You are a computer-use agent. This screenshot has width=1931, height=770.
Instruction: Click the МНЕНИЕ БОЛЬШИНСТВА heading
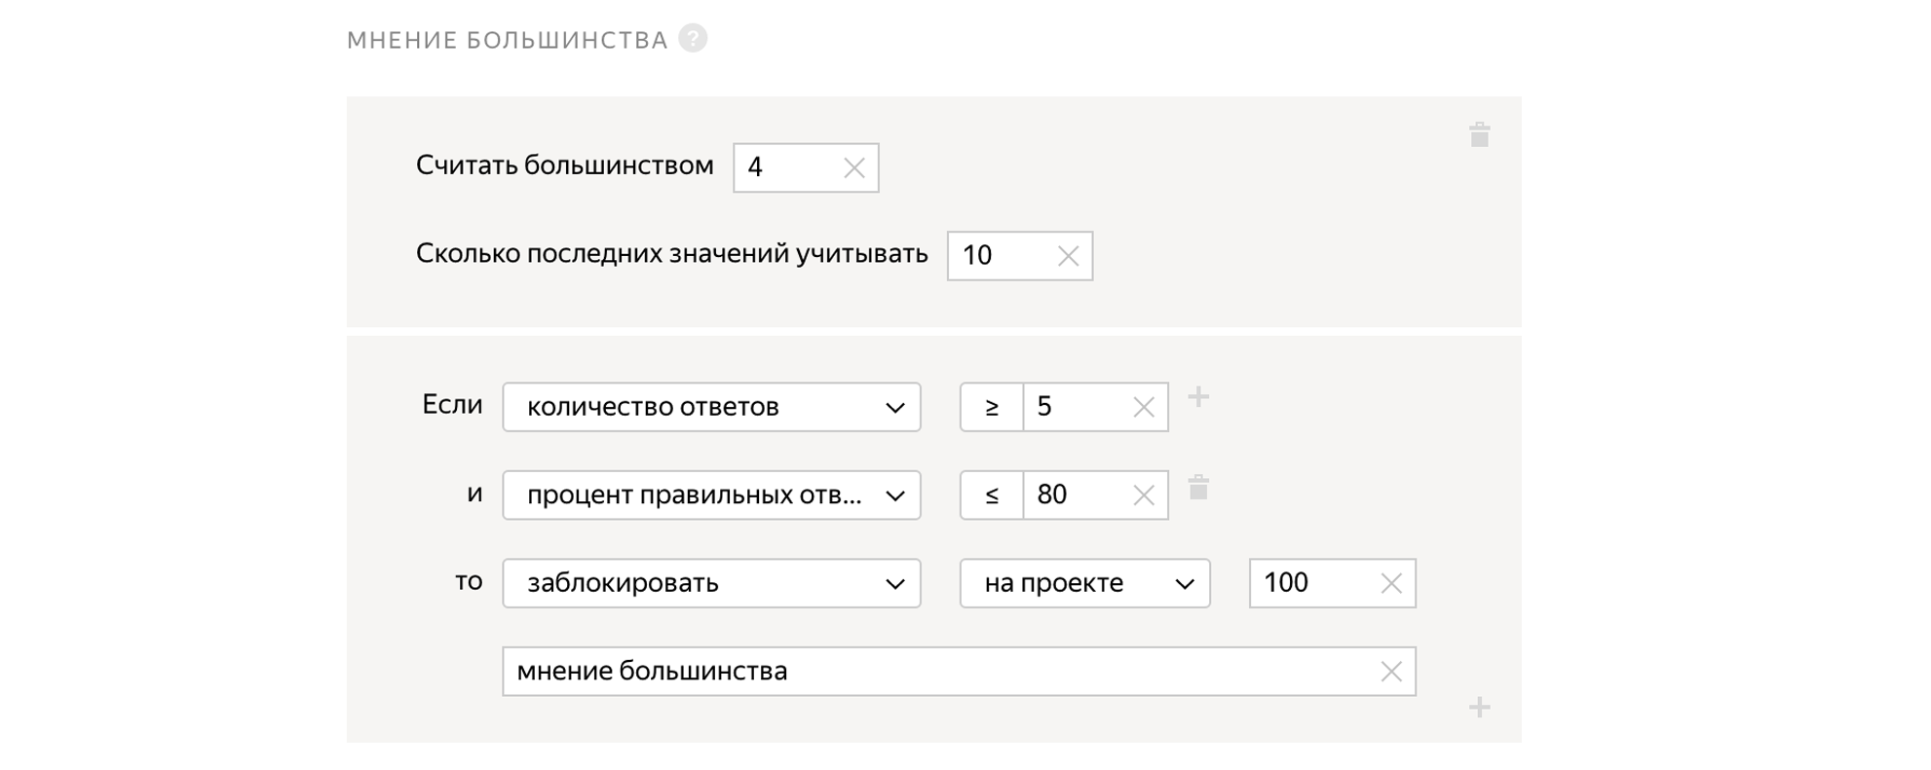point(508,40)
